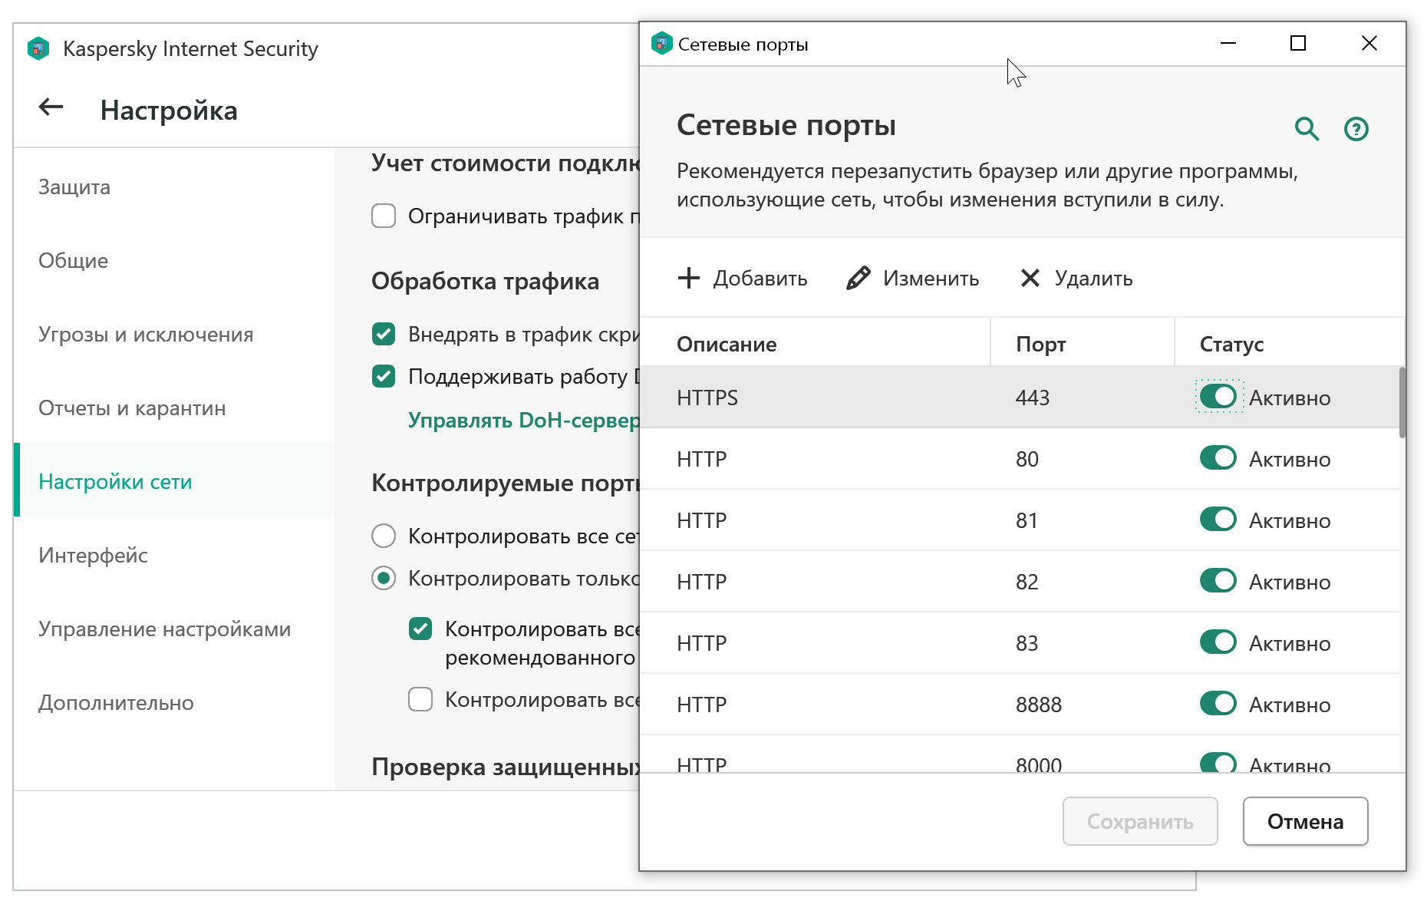Click the plus icon for Добавить
Screen dimensions: 1427x901
688,278
